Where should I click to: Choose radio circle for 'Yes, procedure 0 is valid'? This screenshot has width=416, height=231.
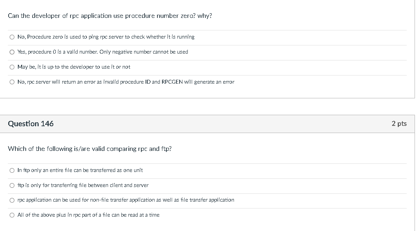(12, 52)
